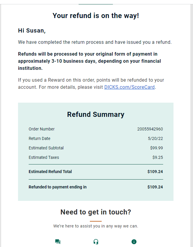Image resolution: width=193 pixels, height=247 pixels.
Task: Click the Estimated Taxes amount $9.25
Action: [x=158, y=157]
